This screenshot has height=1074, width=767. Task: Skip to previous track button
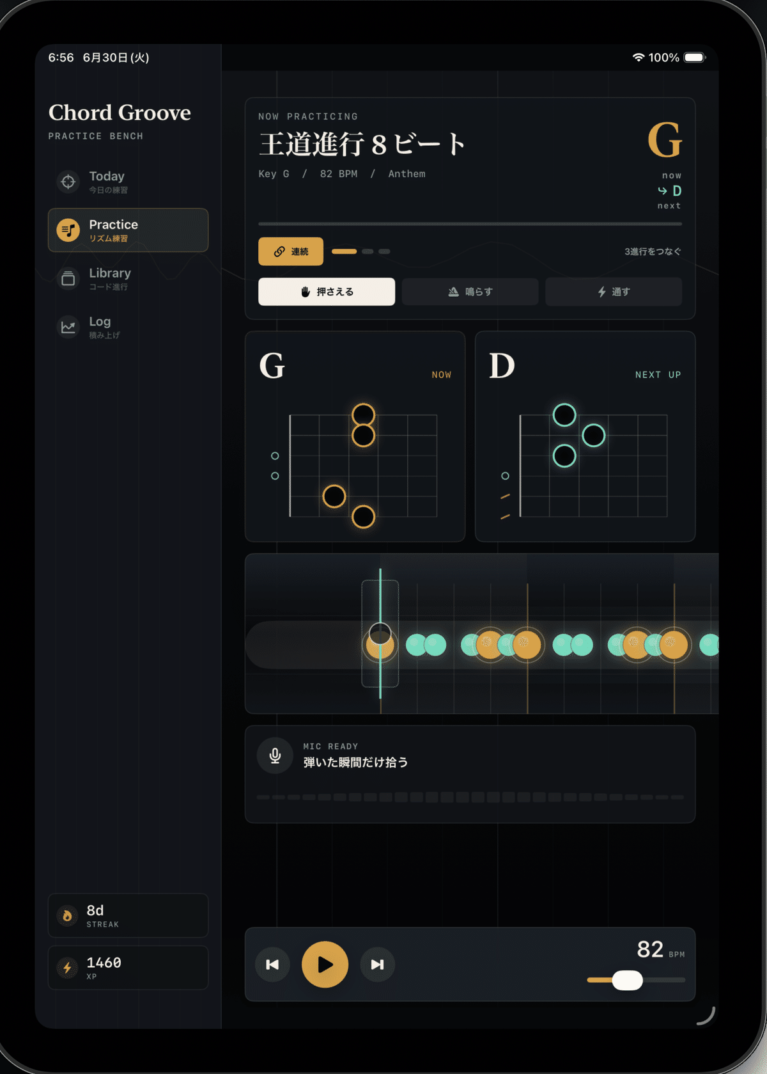click(272, 964)
